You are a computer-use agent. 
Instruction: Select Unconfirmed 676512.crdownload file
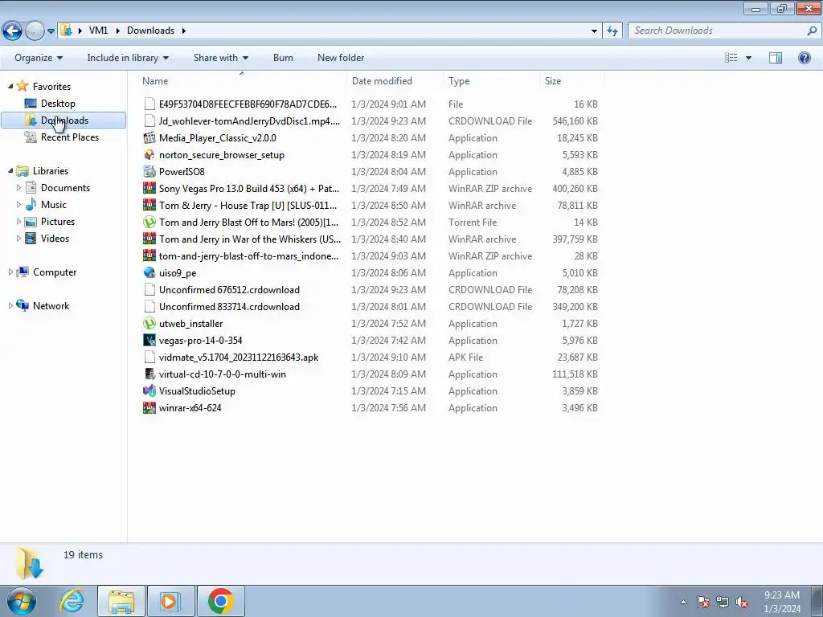coord(370,289)
